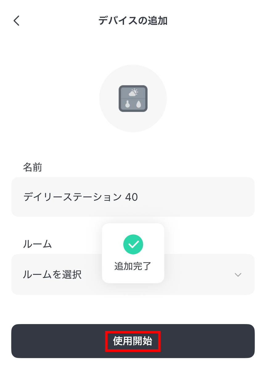
Task: Tap the green checkmark icon
Action: (x=133, y=245)
